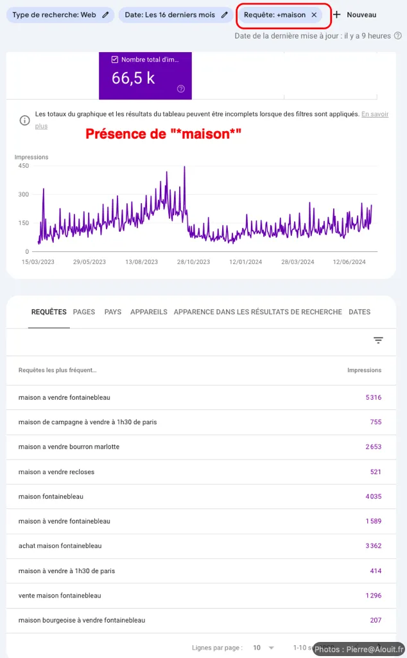This screenshot has width=407, height=658.
Task: Open help icon on impressions card
Action: [181, 89]
